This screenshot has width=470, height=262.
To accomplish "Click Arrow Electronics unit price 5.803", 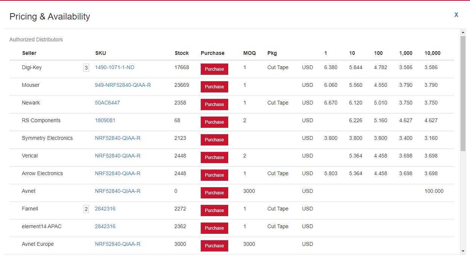I will (331, 174).
